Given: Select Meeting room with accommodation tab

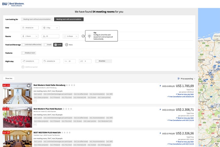Looking at the screenshot, I should (x=69, y=19).
